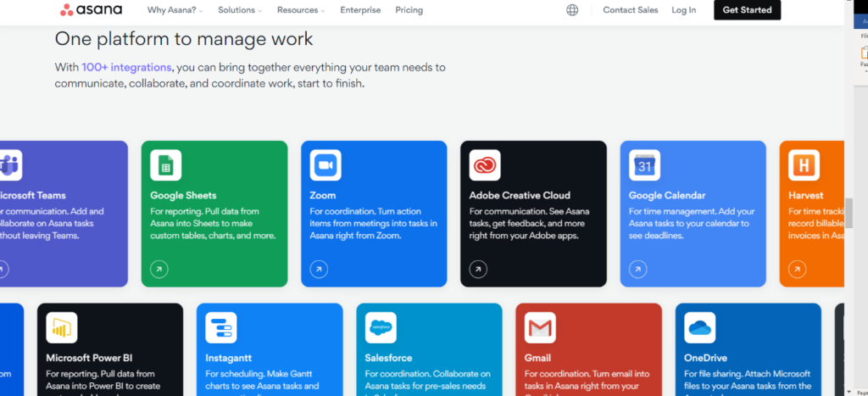
Task: Click Contact Sales link
Action: (x=631, y=10)
